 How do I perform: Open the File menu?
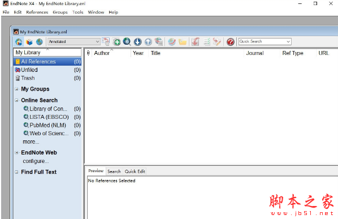[6, 12]
